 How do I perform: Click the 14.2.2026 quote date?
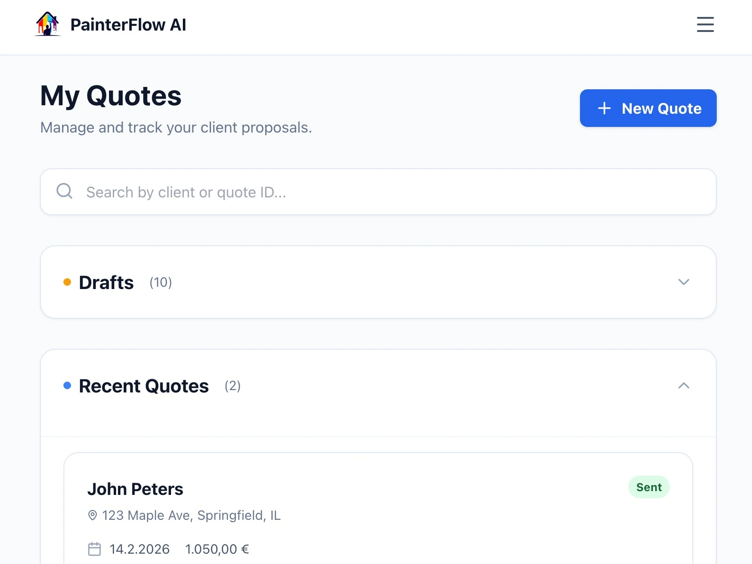pos(140,549)
